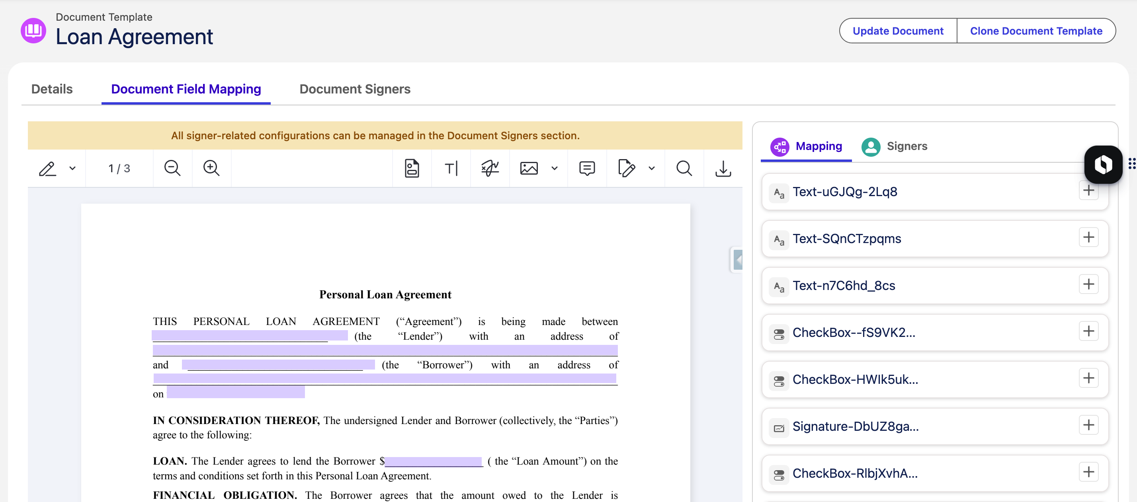
Task: Switch to the Signers panel tab
Action: coord(894,146)
